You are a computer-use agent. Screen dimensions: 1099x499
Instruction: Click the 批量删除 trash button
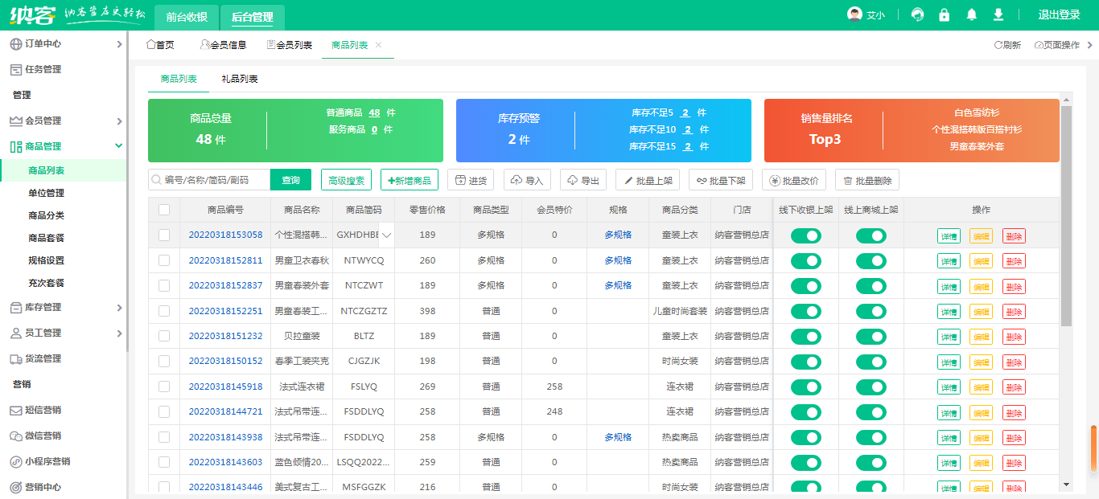pos(866,181)
